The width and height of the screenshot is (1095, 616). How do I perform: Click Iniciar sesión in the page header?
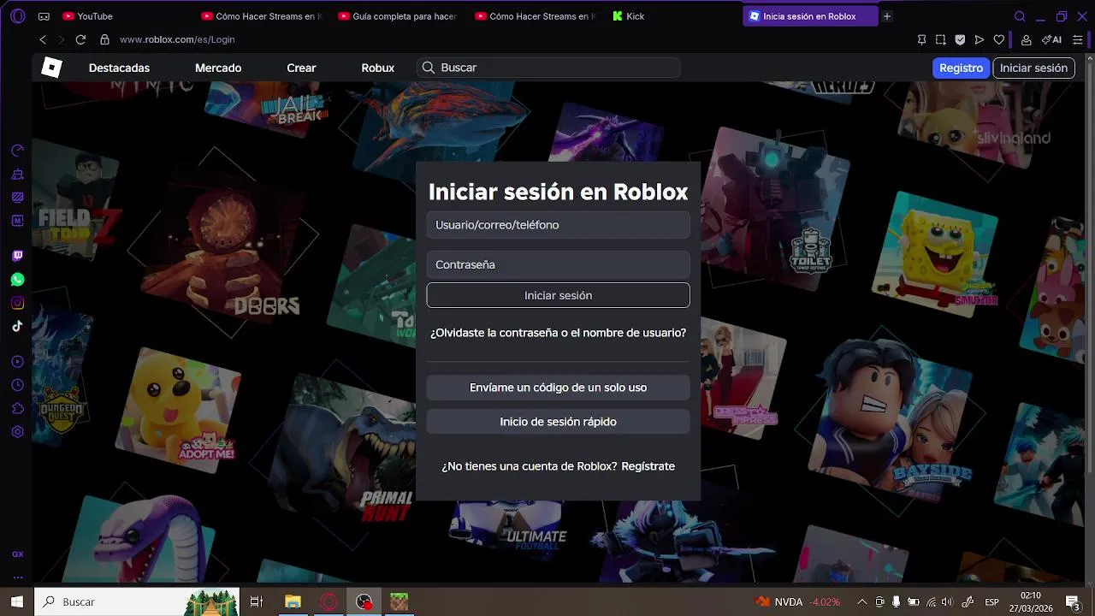point(1033,68)
